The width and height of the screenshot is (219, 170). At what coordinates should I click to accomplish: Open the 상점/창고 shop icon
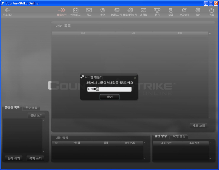(75, 12)
